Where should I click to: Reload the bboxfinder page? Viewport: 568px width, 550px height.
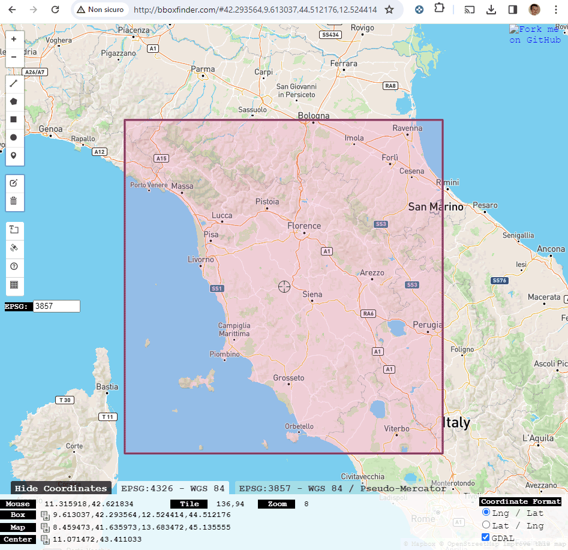pos(55,10)
